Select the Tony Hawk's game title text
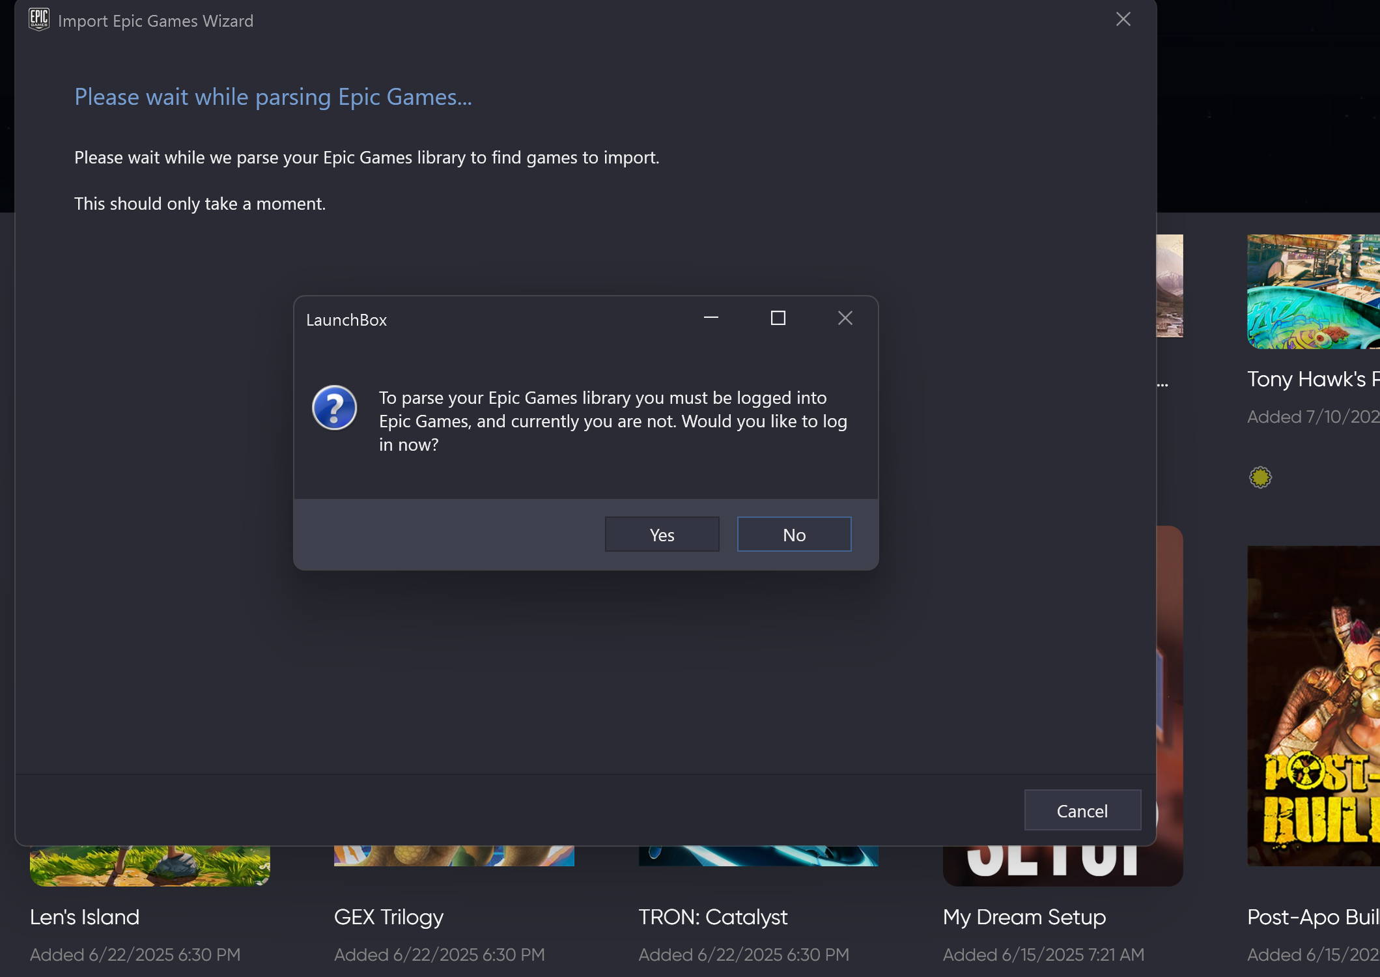The image size is (1380, 977). tap(1313, 379)
